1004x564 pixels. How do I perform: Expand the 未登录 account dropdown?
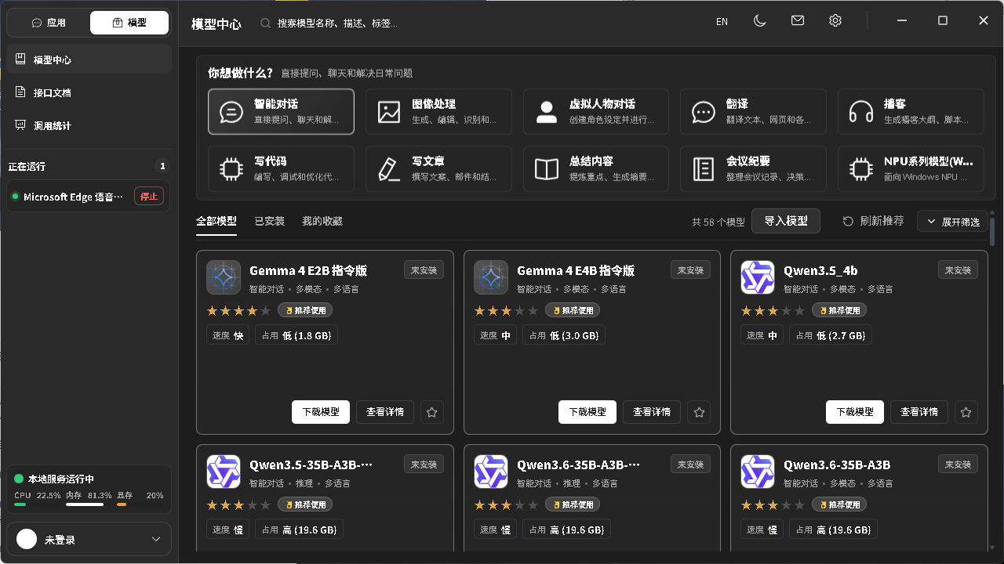coord(155,539)
